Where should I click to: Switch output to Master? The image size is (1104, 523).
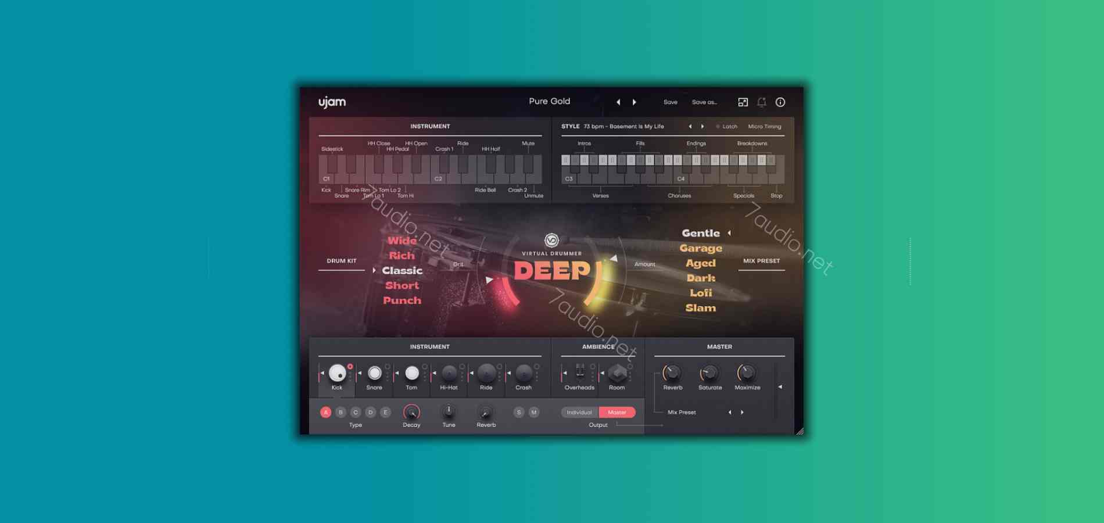617,413
